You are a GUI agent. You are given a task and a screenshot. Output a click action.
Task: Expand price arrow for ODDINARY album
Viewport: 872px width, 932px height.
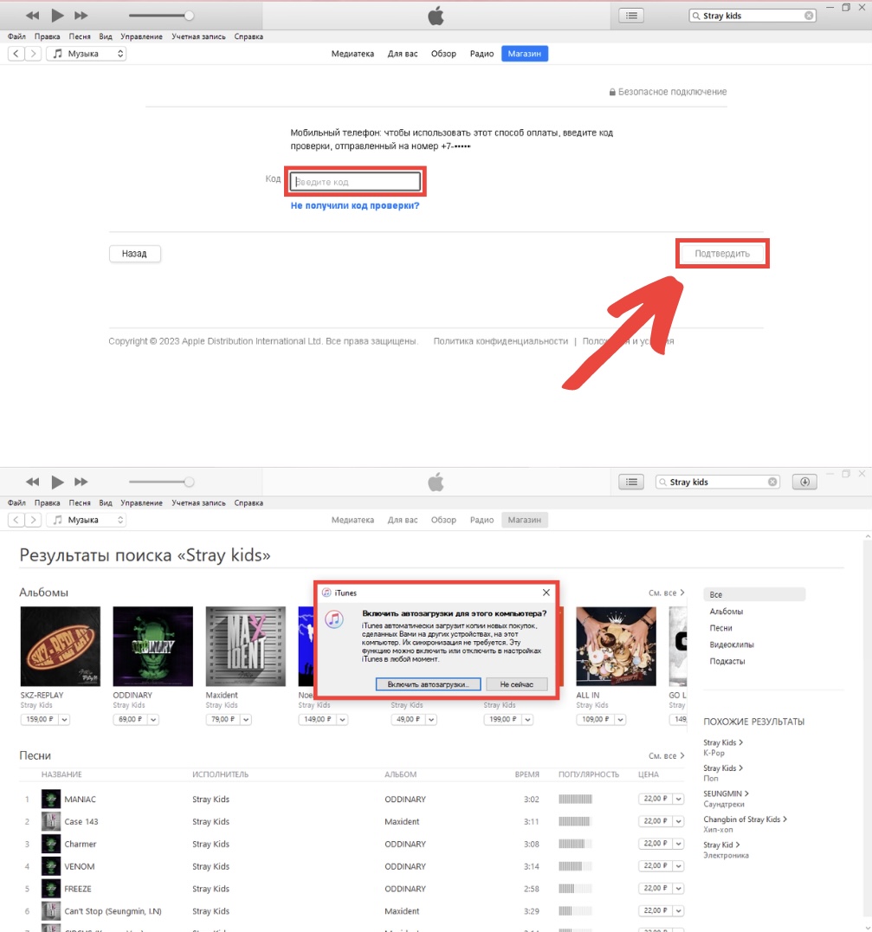click(x=153, y=720)
